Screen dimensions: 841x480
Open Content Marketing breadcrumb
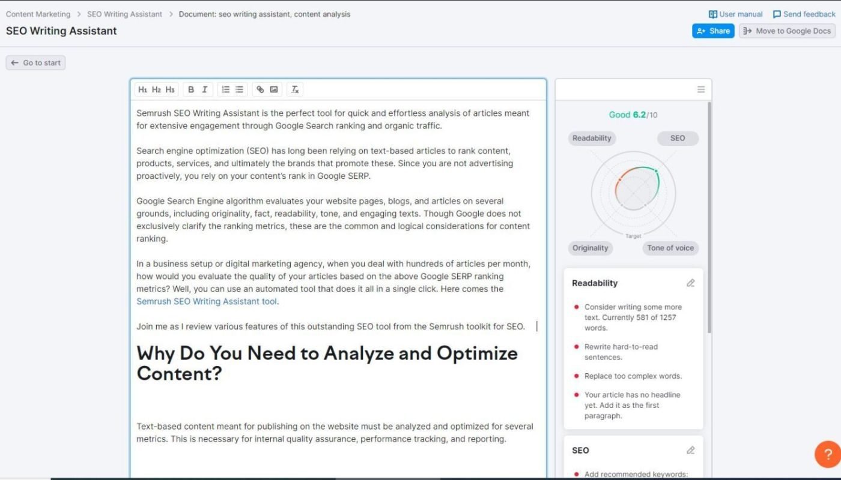38,14
